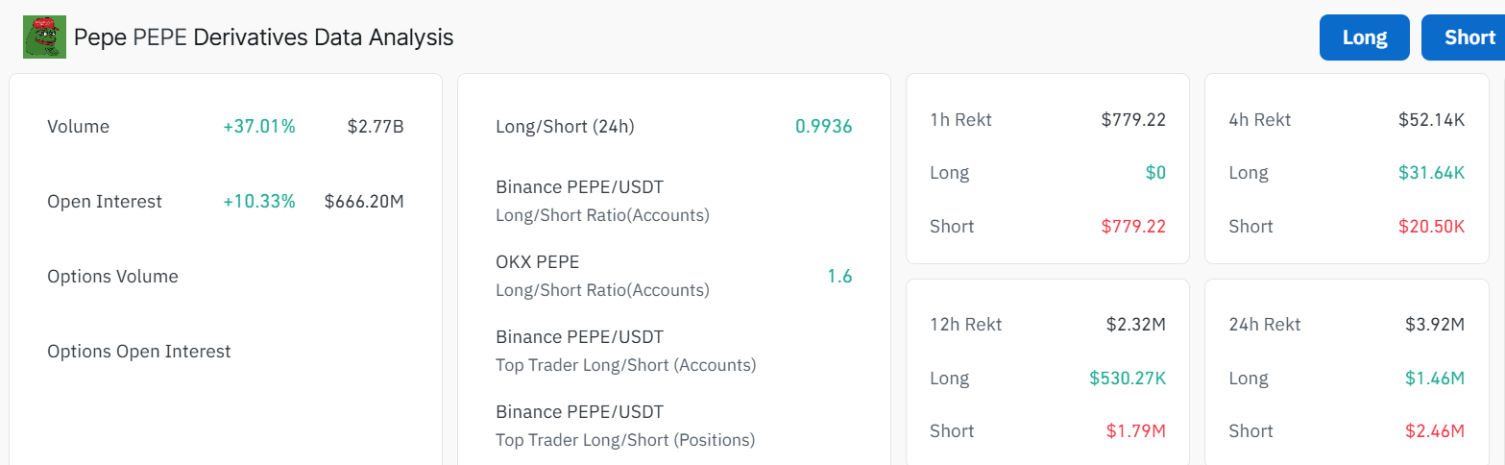Click the Open Interest $666.20M value
Viewport: 1505px width, 465px height.
coord(364,202)
